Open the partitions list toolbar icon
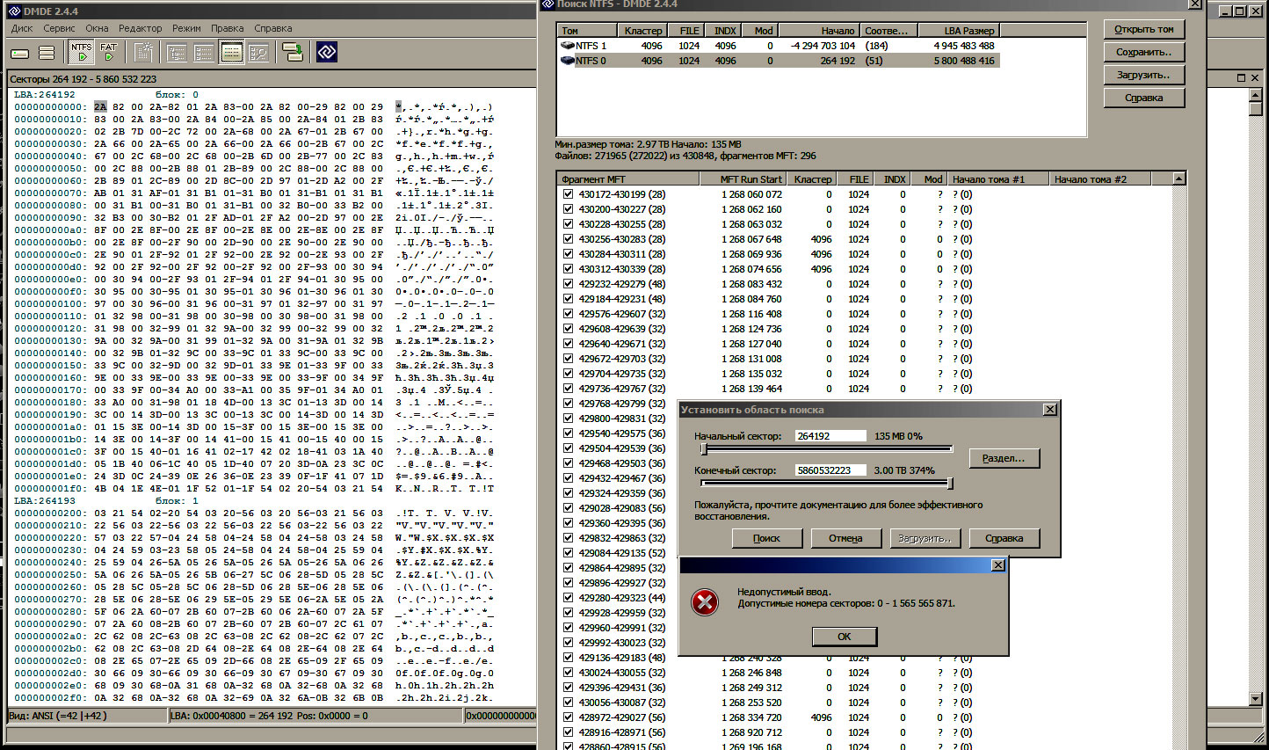Screen dimensions: 1269x750 point(47,54)
